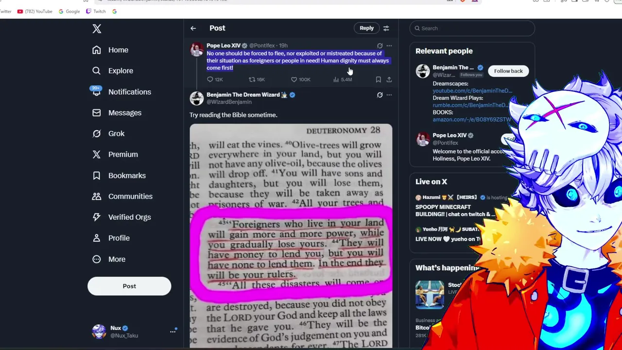Click the white Post button
Viewport: 622px width, 350px height.
(x=129, y=286)
